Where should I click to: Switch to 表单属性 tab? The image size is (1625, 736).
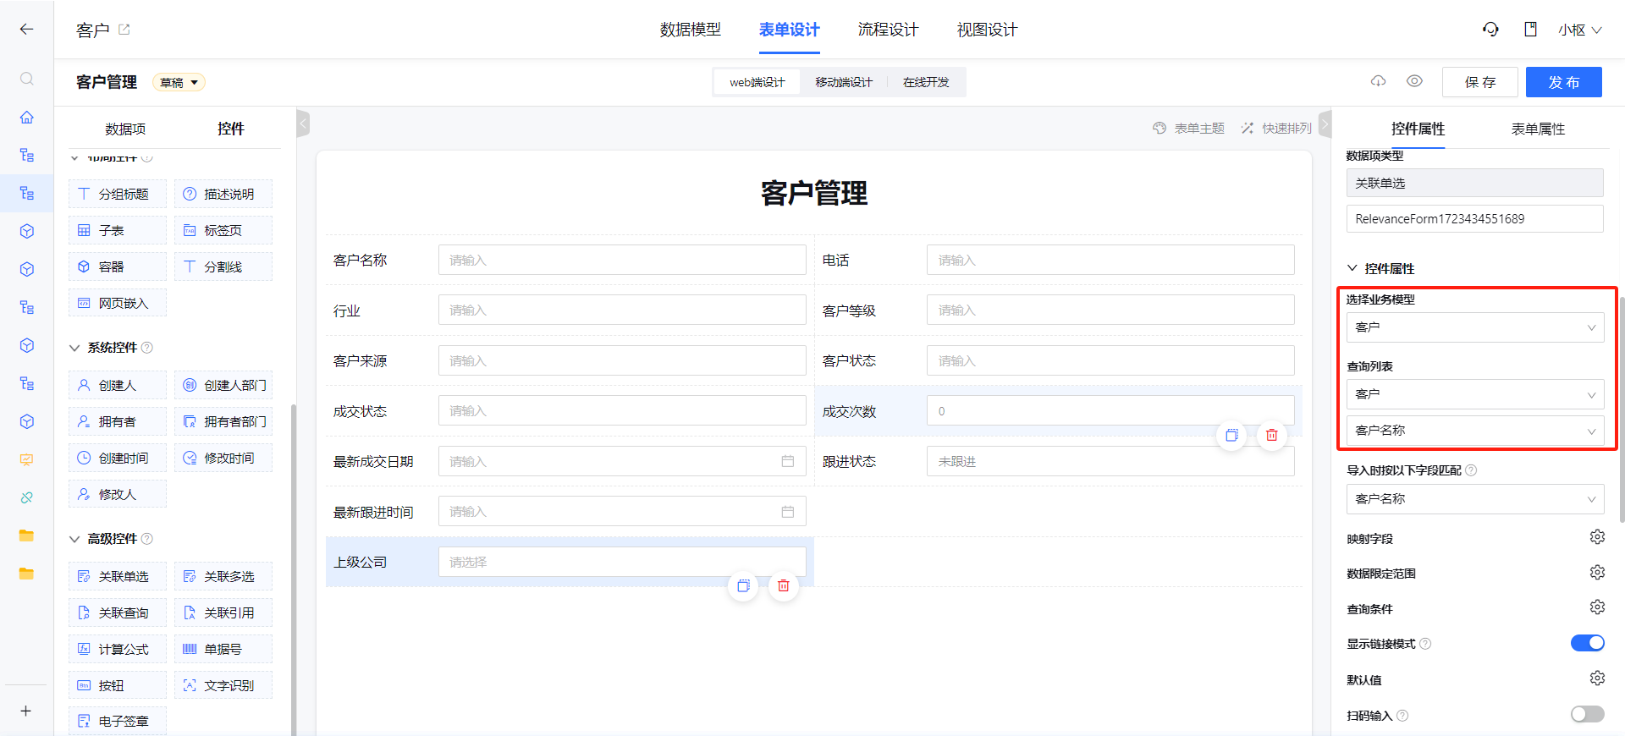[1538, 129]
